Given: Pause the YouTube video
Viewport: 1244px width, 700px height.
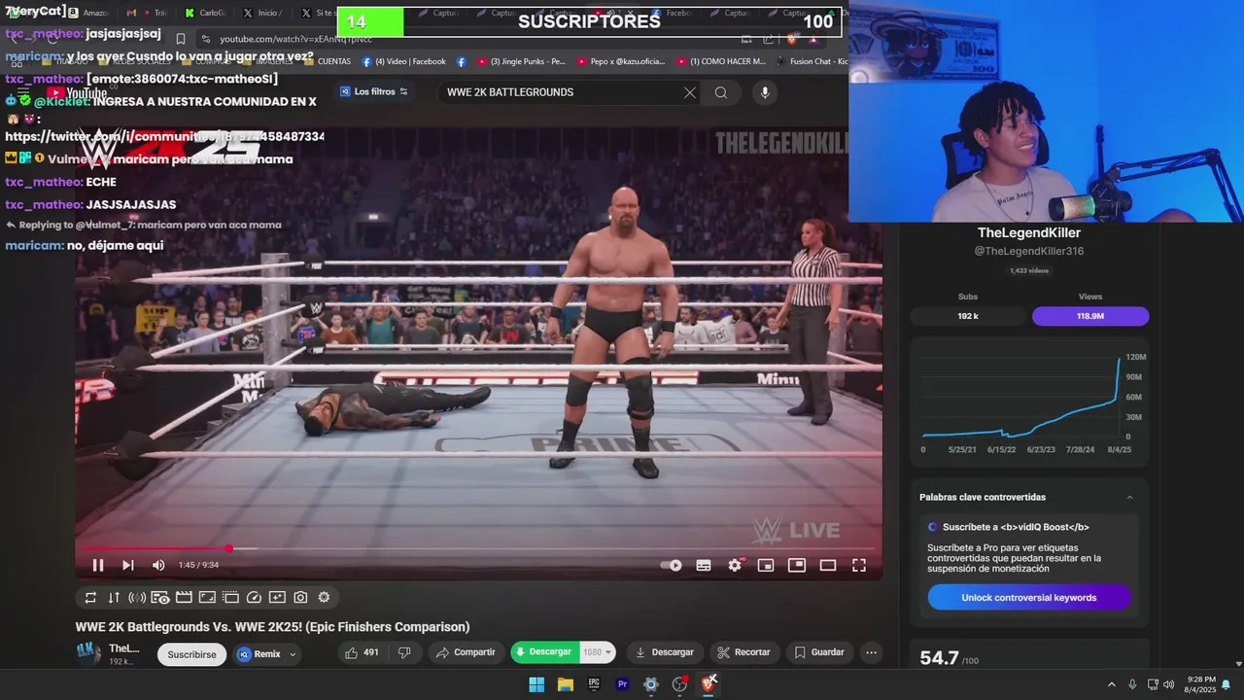Looking at the screenshot, I should (98, 565).
